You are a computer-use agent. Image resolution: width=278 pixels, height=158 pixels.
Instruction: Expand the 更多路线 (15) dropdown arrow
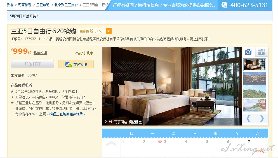click(109, 31)
